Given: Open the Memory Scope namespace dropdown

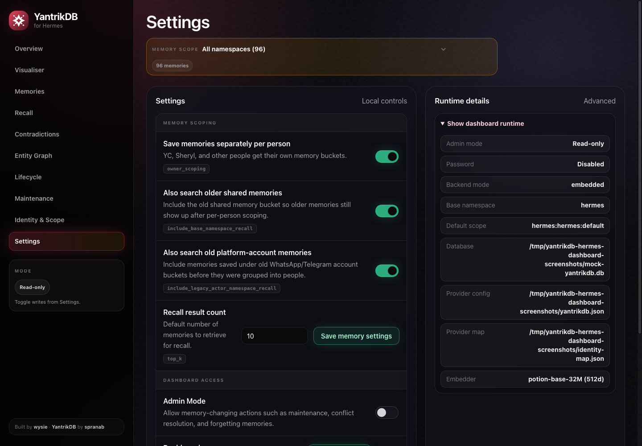Looking at the screenshot, I should [325, 49].
